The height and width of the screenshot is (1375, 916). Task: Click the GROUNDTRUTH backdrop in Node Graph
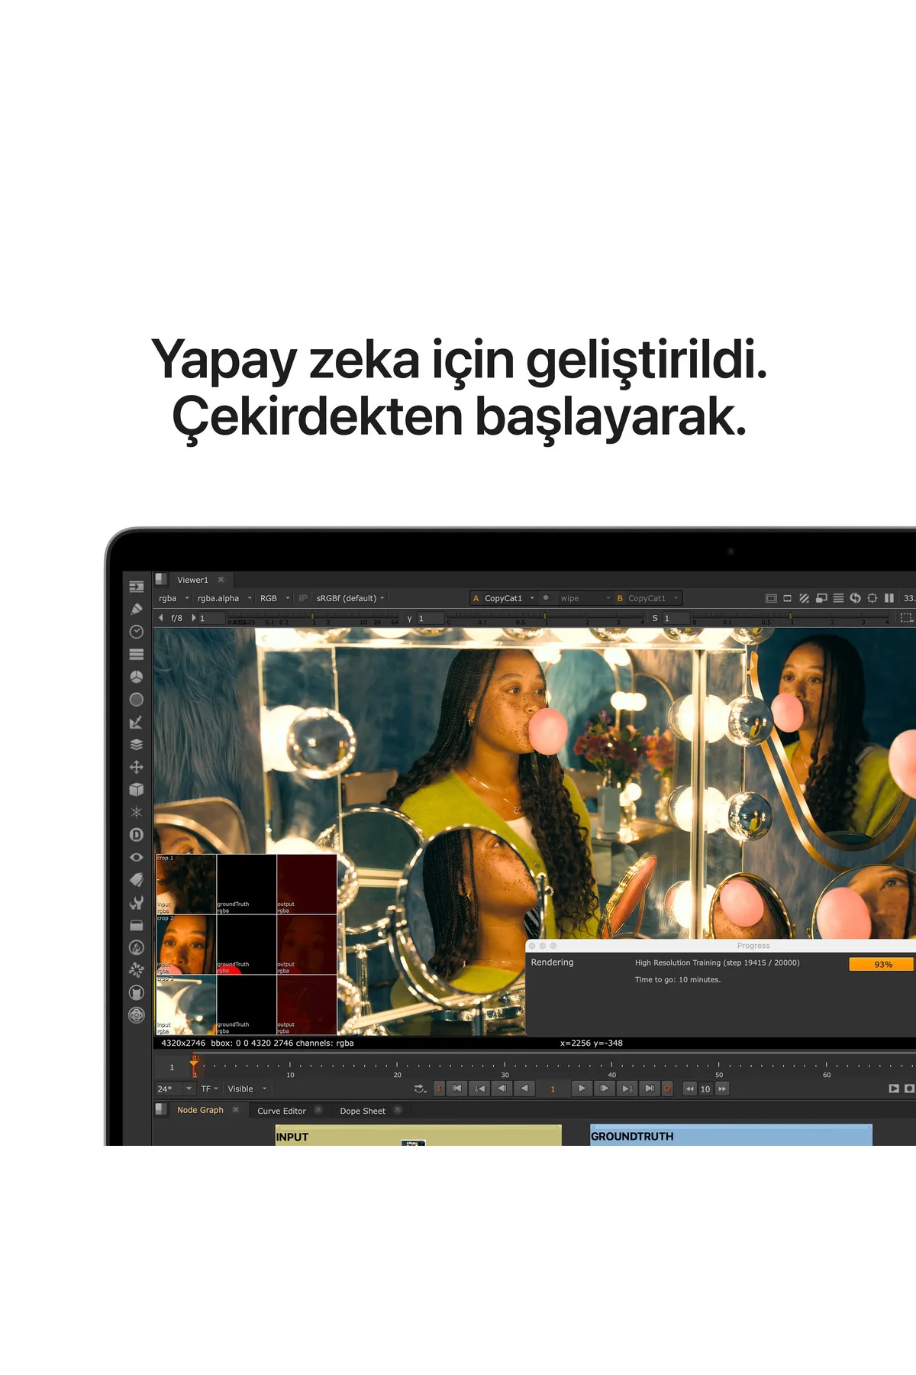731,1135
